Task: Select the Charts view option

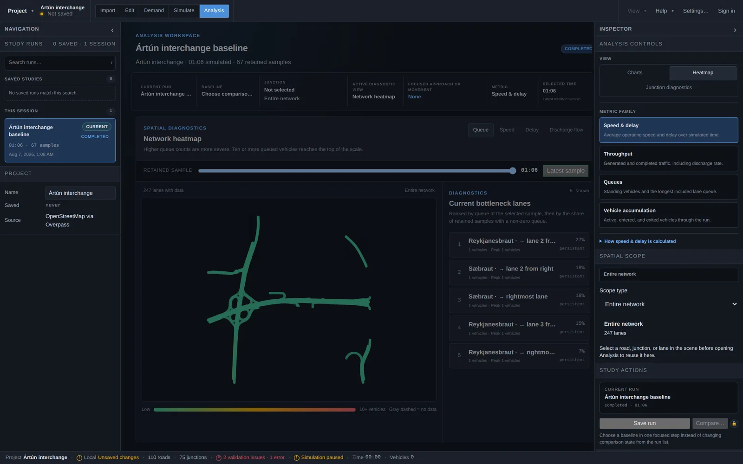Action: (635, 73)
